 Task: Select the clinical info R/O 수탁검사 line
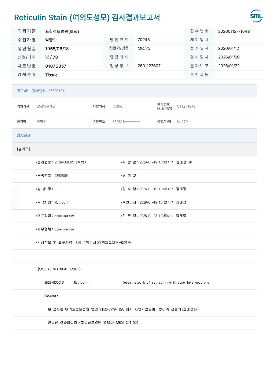click(x=84, y=243)
